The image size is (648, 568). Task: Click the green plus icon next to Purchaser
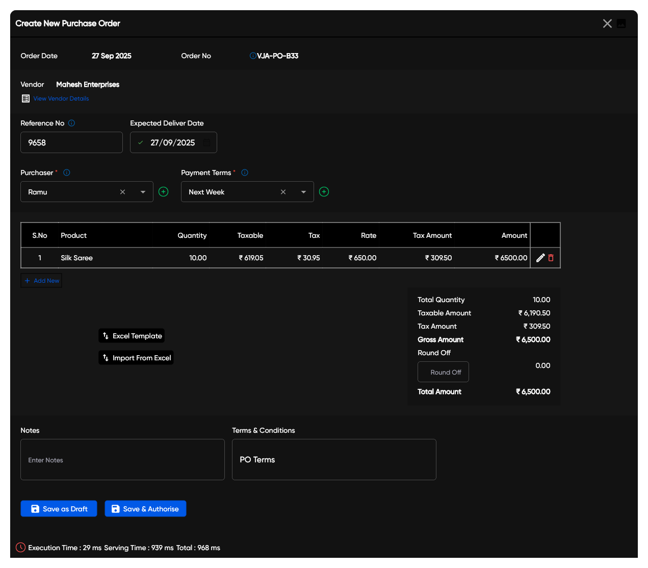[x=163, y=192]
